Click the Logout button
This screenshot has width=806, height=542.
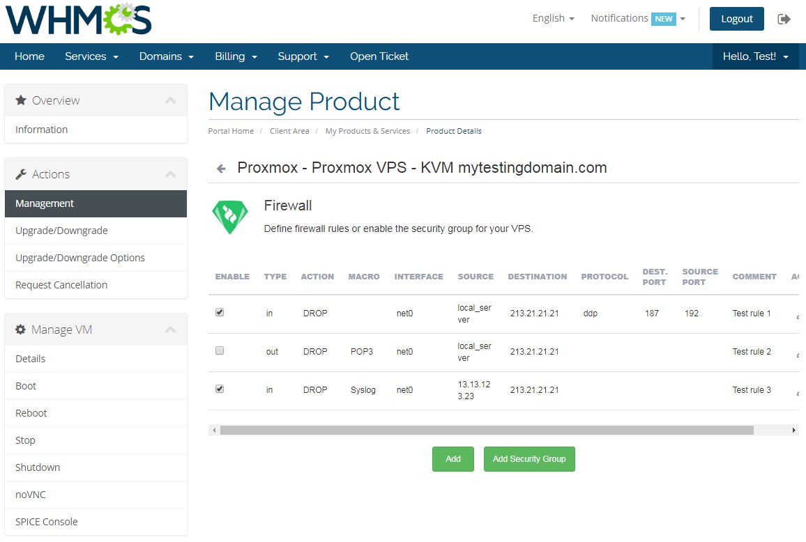[x=736, y=19]
